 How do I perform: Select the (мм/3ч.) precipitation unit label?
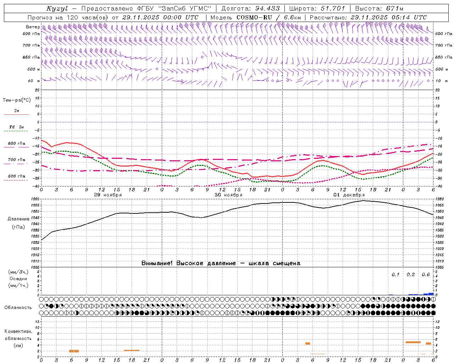(x=18, y=272)
